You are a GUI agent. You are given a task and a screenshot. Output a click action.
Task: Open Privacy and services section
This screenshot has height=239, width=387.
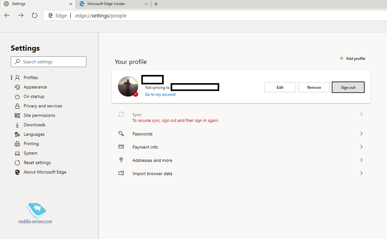(x=43, y=106)
